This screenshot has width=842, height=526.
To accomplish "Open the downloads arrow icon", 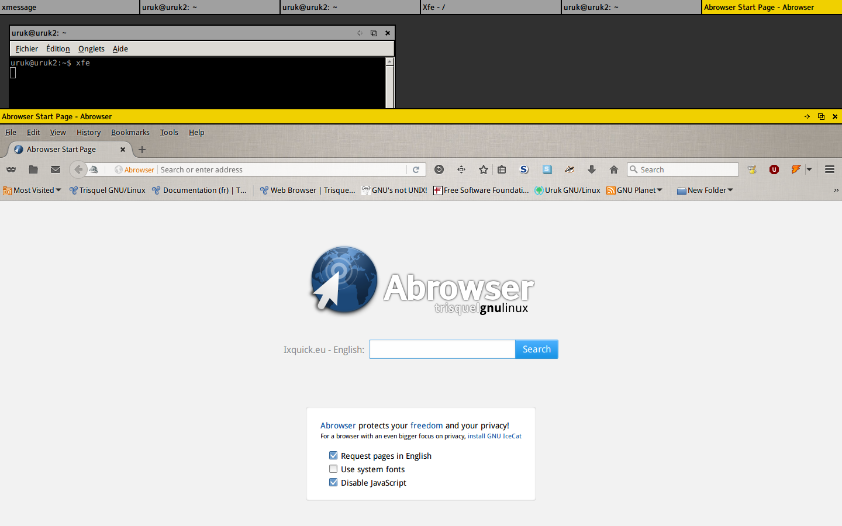I will click(x=592, y=169).
